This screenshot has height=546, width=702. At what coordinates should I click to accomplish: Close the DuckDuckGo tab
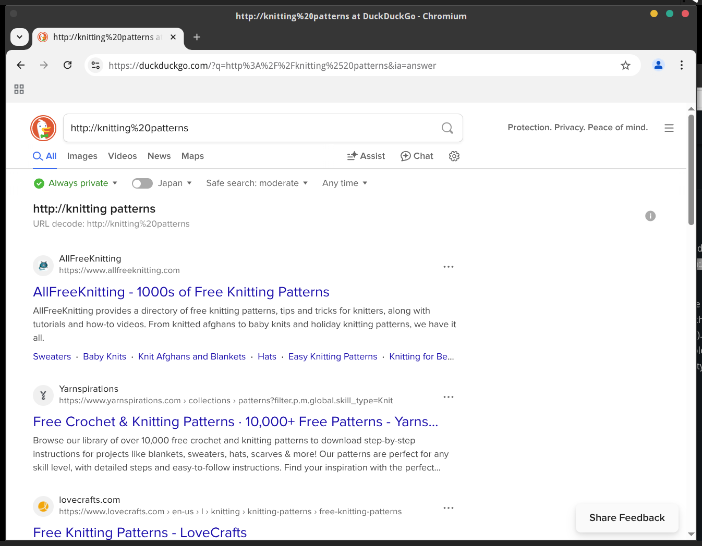(x=173, y=37)
